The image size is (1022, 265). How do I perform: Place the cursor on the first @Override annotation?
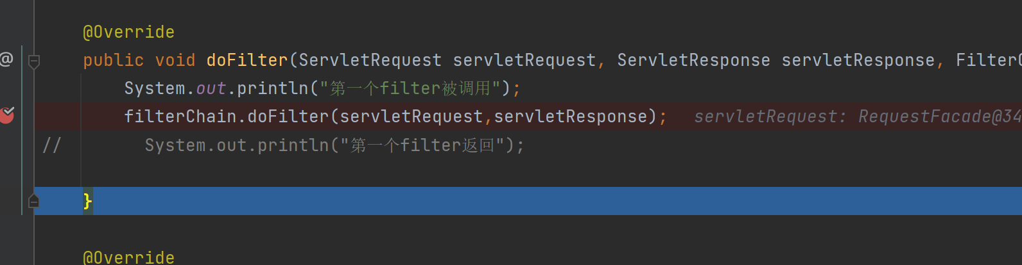(128, 32)
